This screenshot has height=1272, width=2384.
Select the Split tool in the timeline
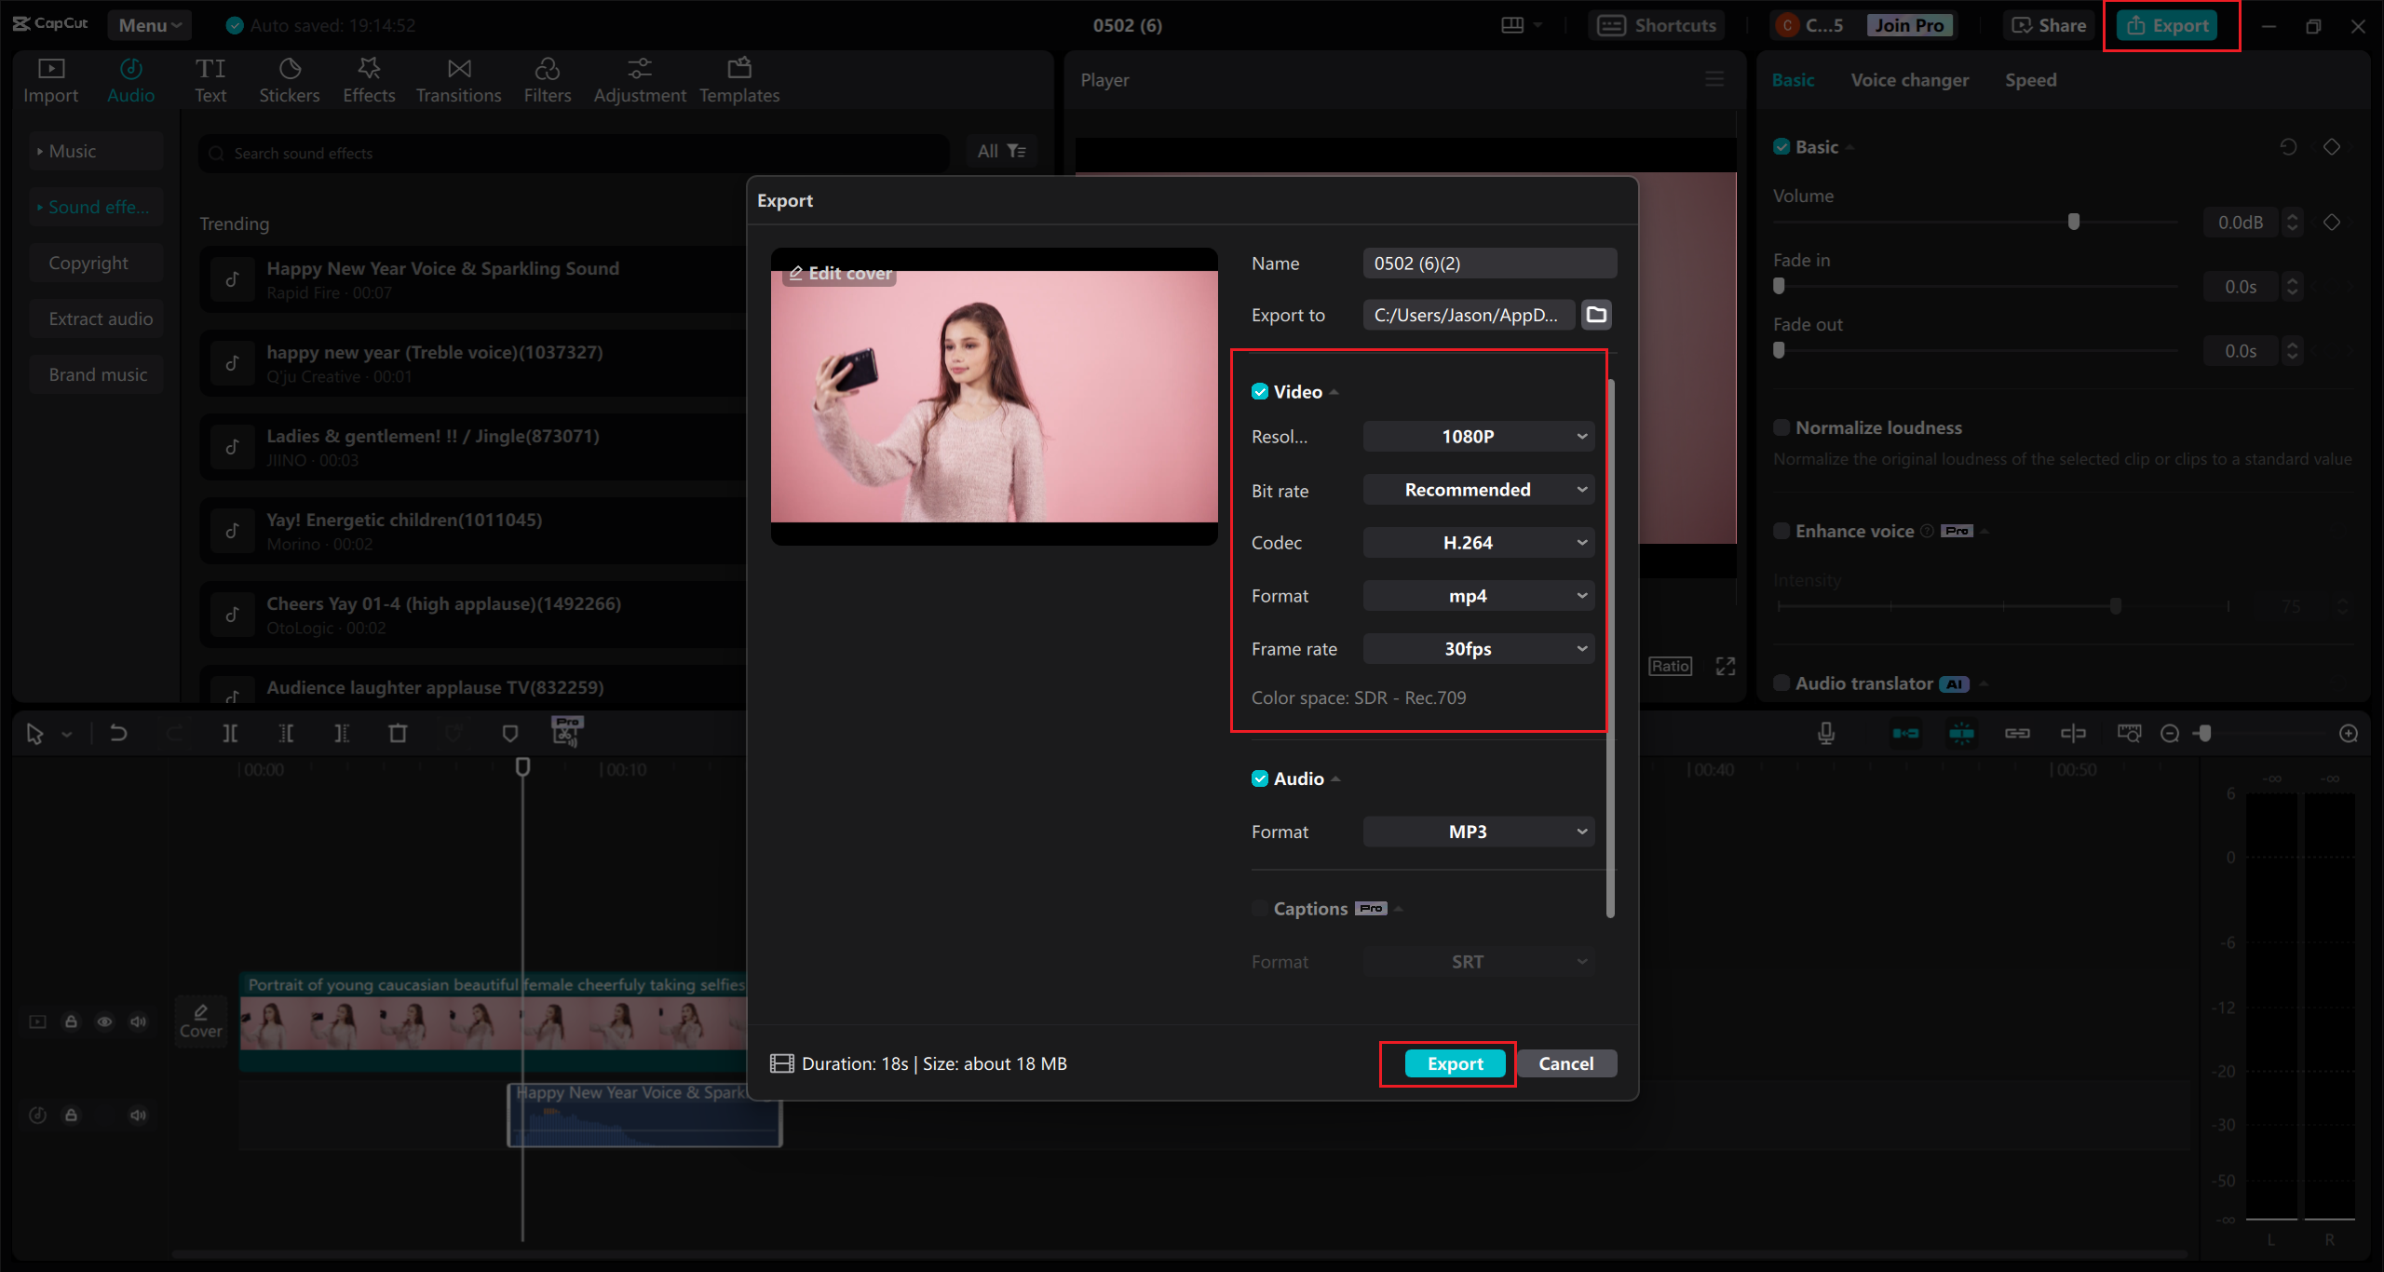click(232, 733)
